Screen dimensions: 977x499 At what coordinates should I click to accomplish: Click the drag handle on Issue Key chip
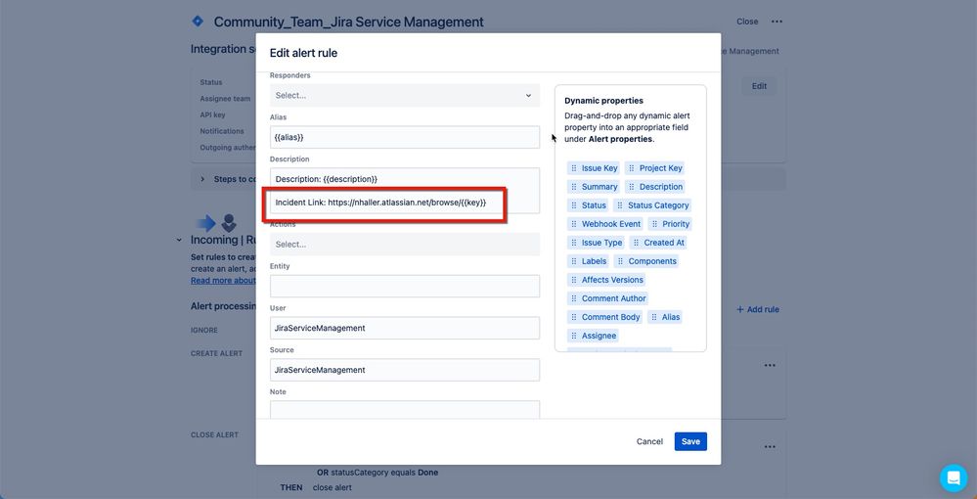574,168
